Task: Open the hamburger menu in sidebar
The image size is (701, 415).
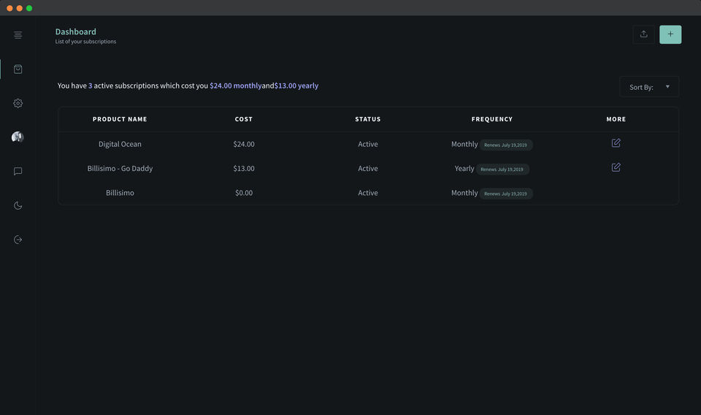Action: coord(18,35)
